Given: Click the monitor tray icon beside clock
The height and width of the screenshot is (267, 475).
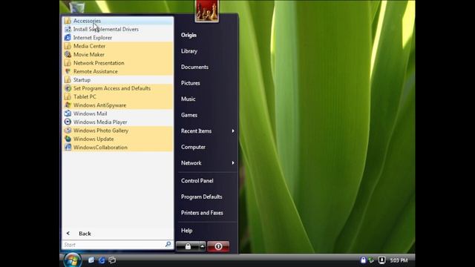Looking at the screenshot, I should pyautogui.click(x=381, y=260).
